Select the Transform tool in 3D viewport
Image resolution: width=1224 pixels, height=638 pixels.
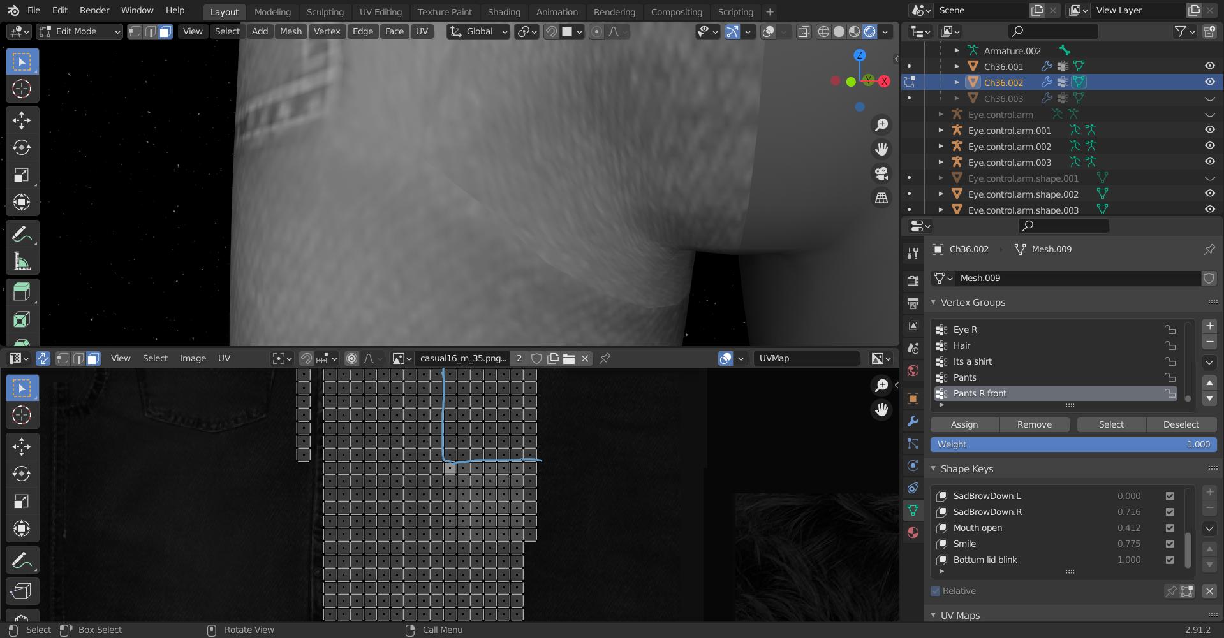pyautogui.click(x=22, y=202)
